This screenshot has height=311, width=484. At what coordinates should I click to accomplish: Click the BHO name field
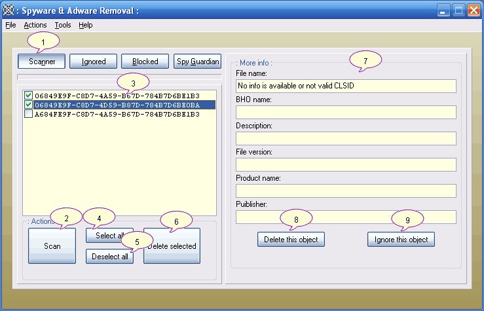[x=346, y=113]
